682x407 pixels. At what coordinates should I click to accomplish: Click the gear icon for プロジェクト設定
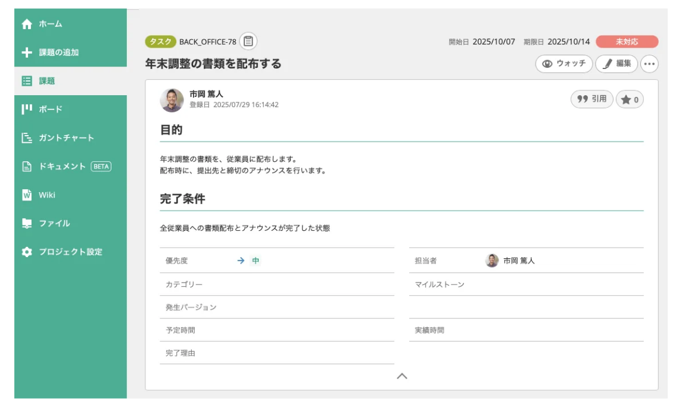pos(27,252)
